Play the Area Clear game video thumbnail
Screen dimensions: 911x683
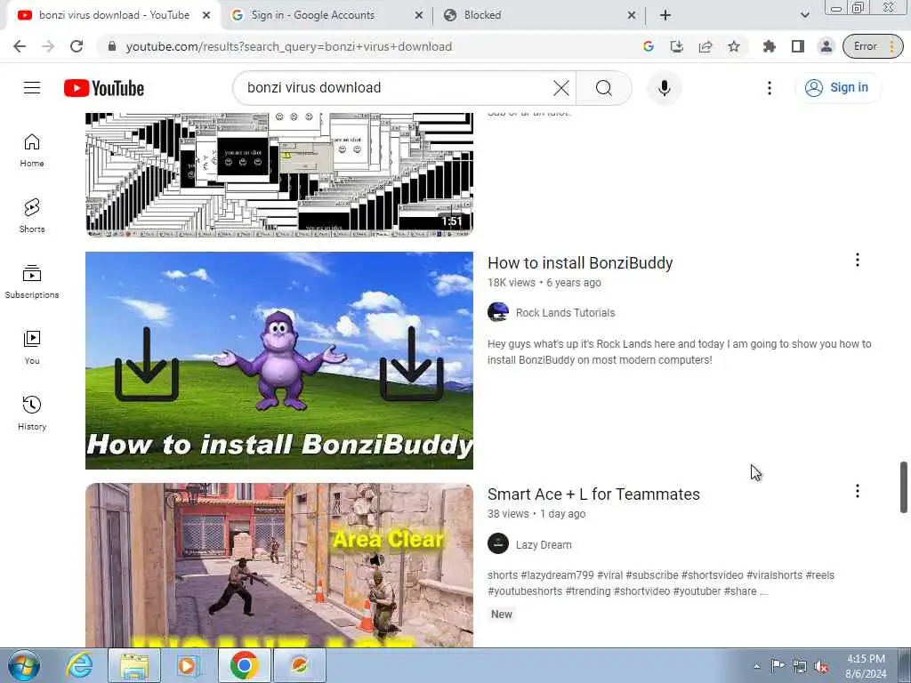(279, 565)
